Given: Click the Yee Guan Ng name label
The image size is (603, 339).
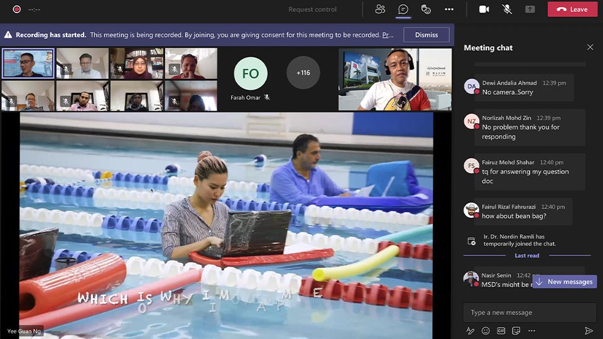Looking at the screenshot, I should pos(24,331).
